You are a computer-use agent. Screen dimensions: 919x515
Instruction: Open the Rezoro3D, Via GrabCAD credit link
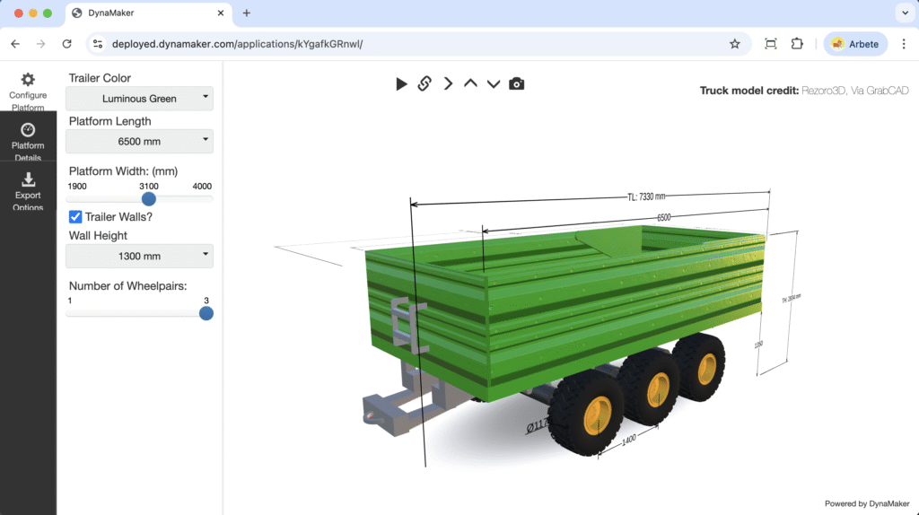tap(854, 91)
